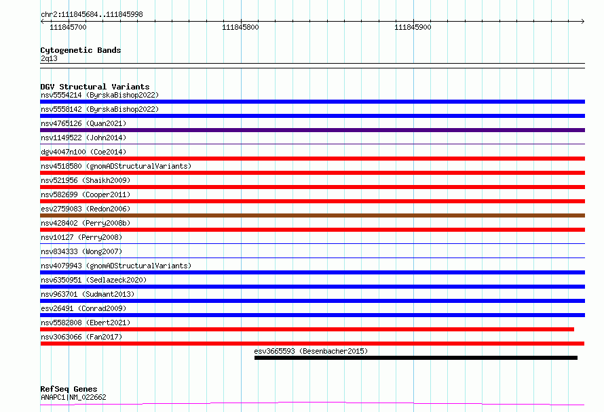
Task: Click the nsv521956 (Shaikh2009) label
Action: [86, 180]
